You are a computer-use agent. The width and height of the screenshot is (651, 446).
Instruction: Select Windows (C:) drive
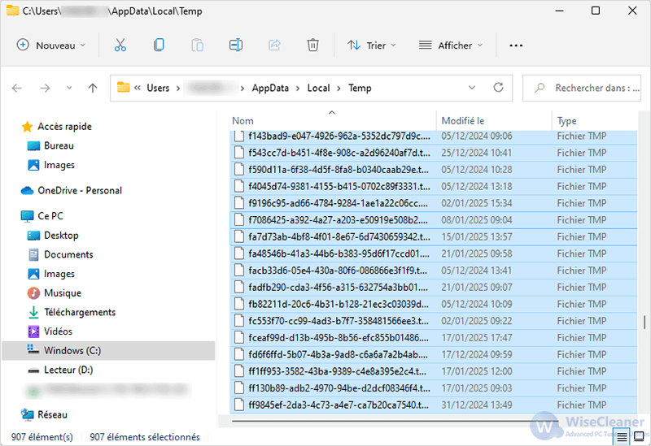coord(108,351)
